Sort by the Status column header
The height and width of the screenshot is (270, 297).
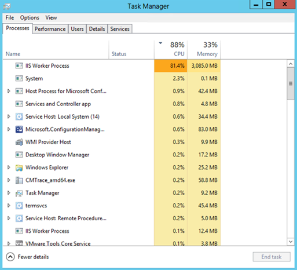[x=131, y=50]
